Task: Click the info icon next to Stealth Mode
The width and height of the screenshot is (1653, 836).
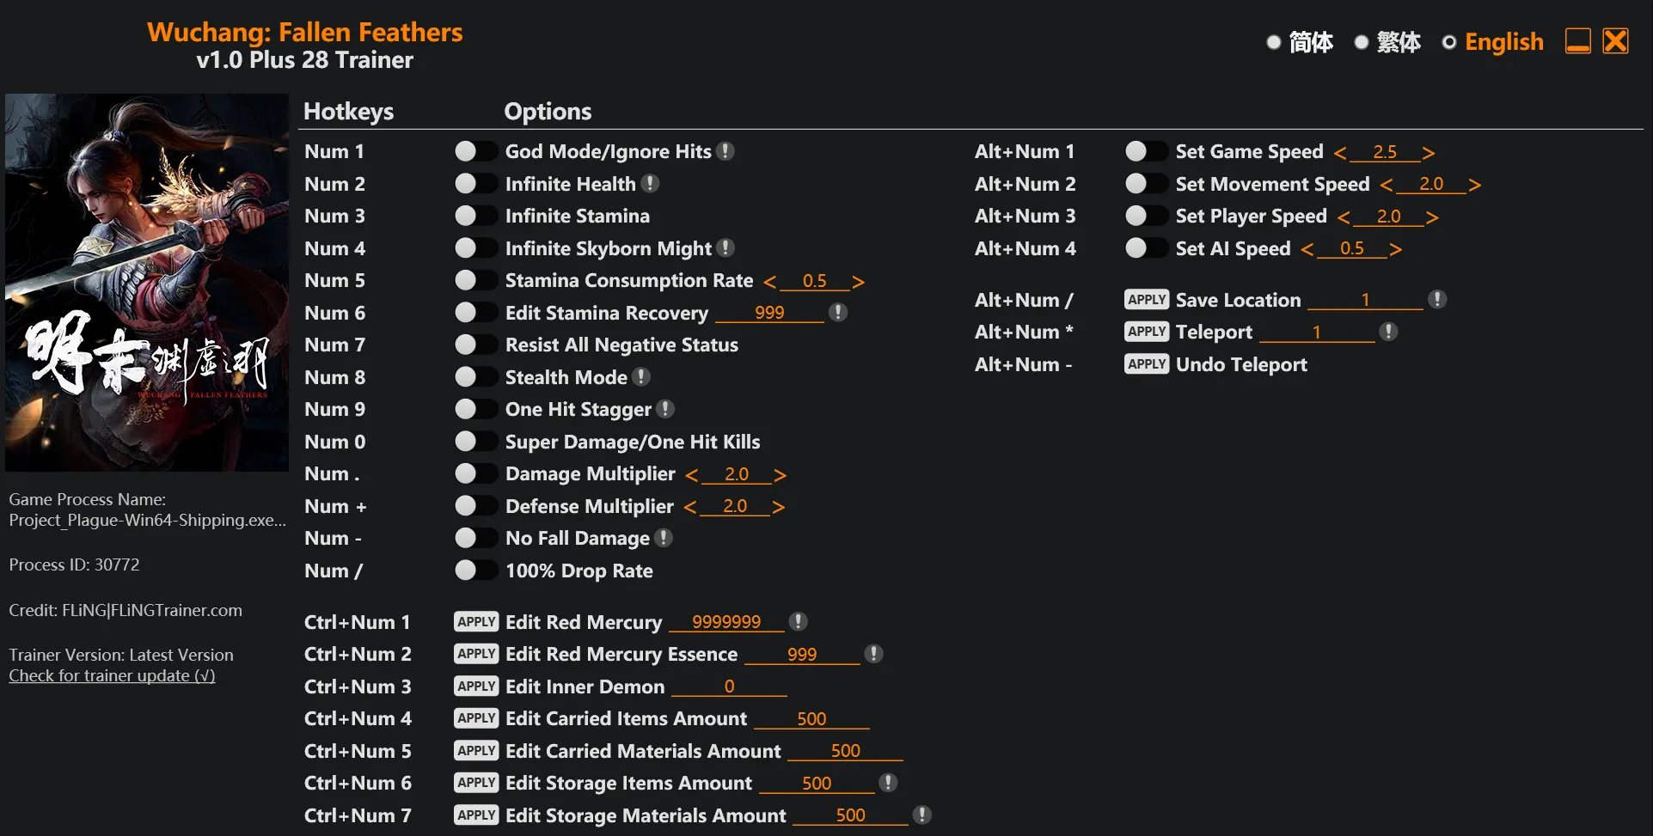Action: point(641,376)
